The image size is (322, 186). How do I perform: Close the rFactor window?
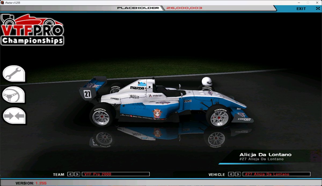(317, 2)
